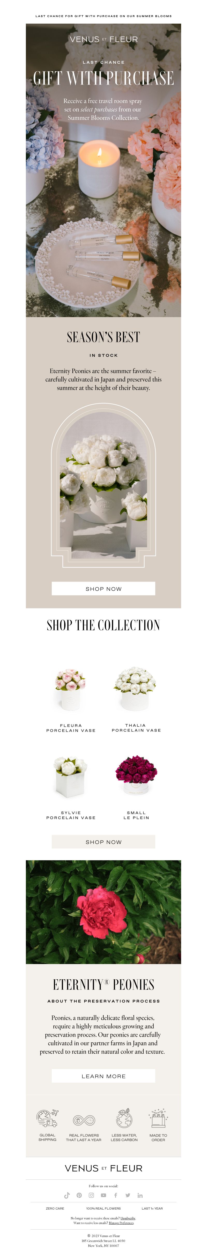Click the Global Shipping airplane icon

point(47,1118)
